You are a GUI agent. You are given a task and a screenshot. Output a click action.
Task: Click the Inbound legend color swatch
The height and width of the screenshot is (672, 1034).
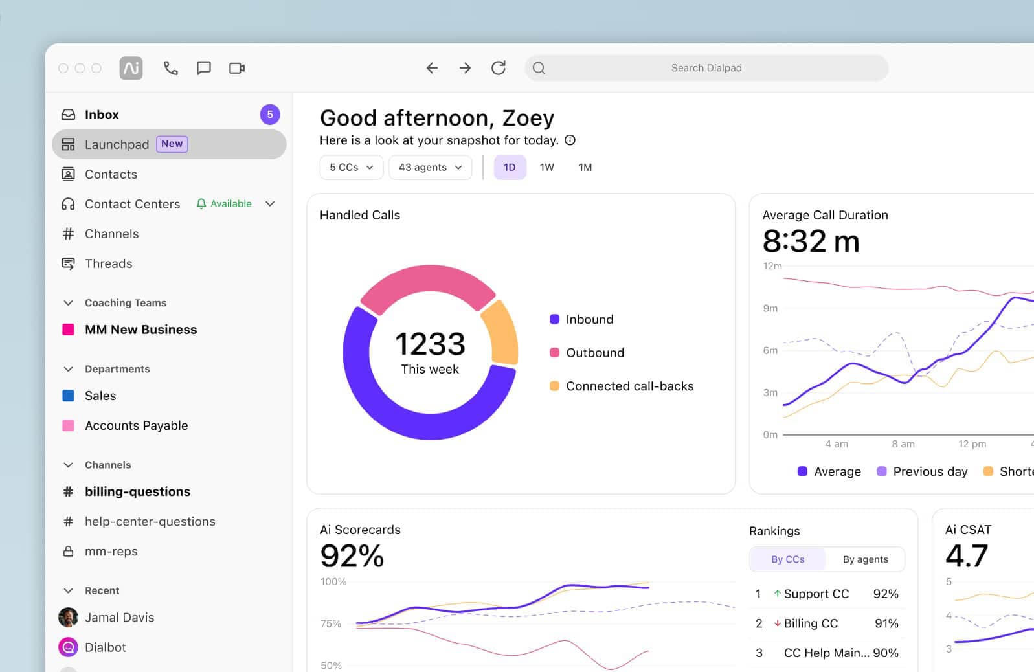coord(554,319)
